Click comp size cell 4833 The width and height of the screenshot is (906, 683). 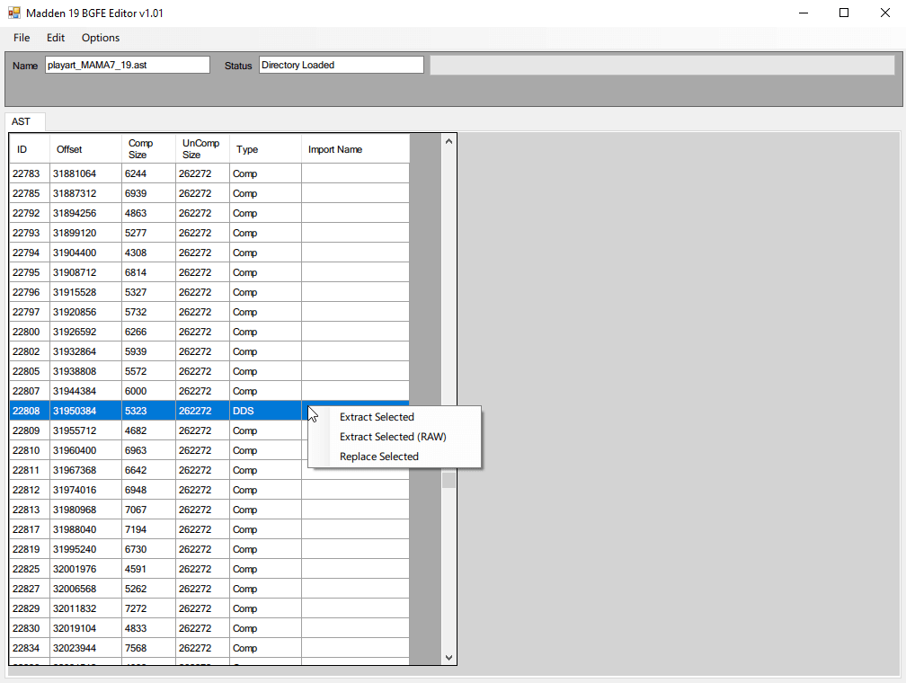pos(148,628)
